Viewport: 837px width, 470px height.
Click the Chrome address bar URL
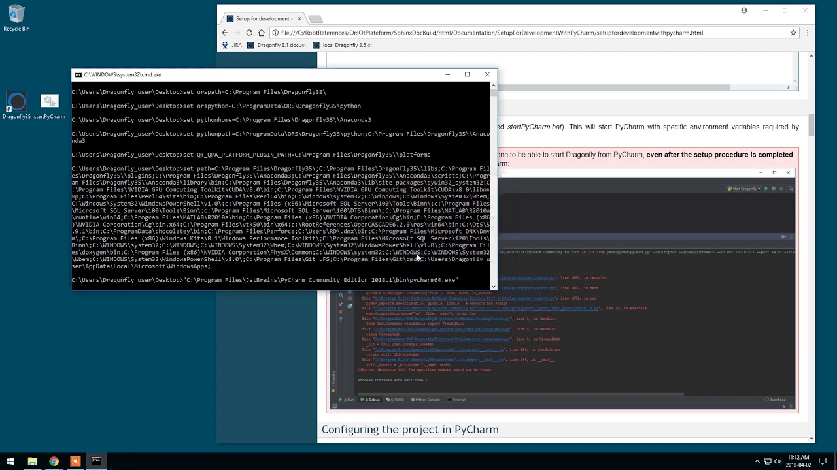[492, 33]
